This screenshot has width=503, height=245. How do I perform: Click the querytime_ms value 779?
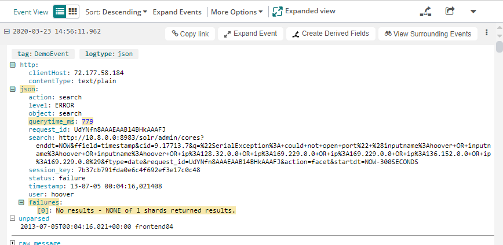click(x=87, y=121)
